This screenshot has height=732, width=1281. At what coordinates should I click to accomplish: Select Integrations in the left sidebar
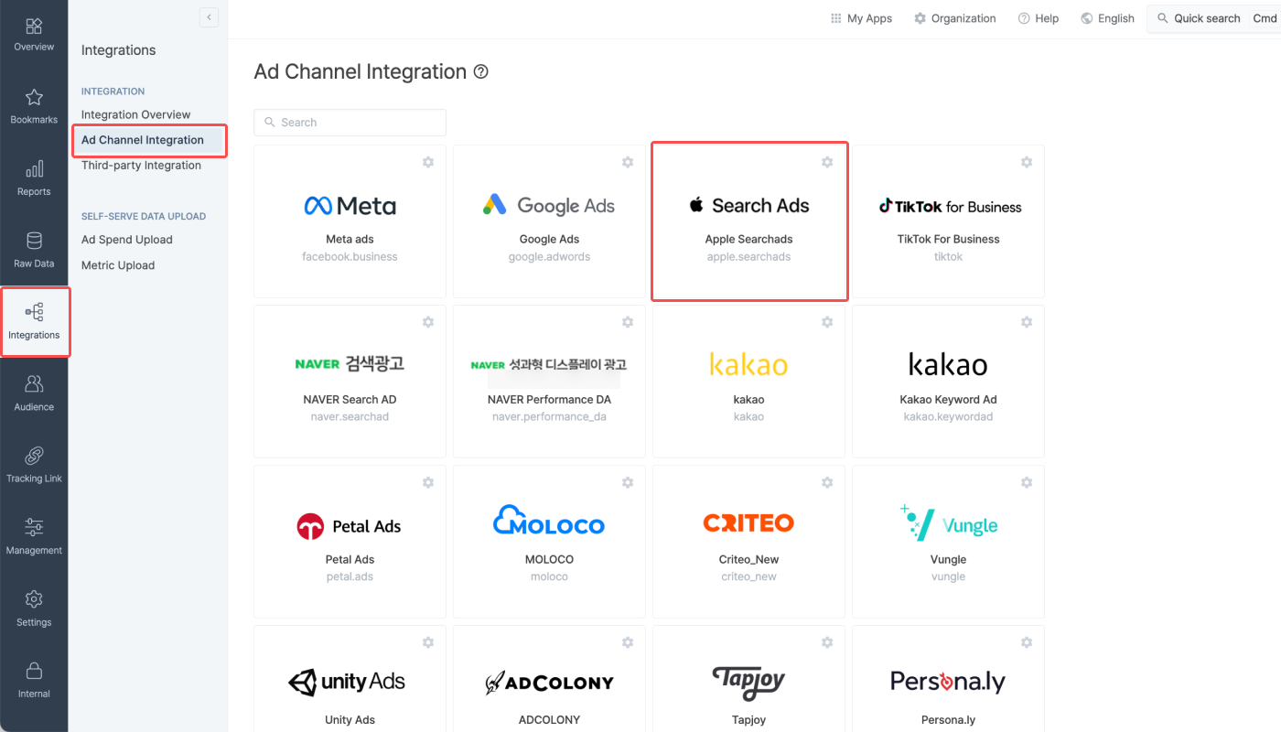34,322
